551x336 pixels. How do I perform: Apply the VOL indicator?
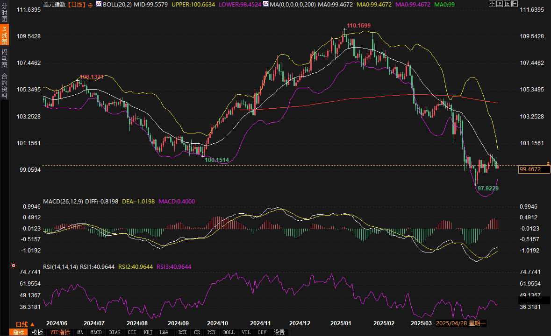tap(246, 332)
